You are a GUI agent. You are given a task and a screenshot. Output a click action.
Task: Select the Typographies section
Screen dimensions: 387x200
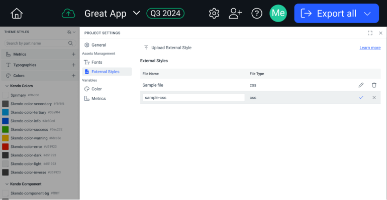[x=40, y=65]
